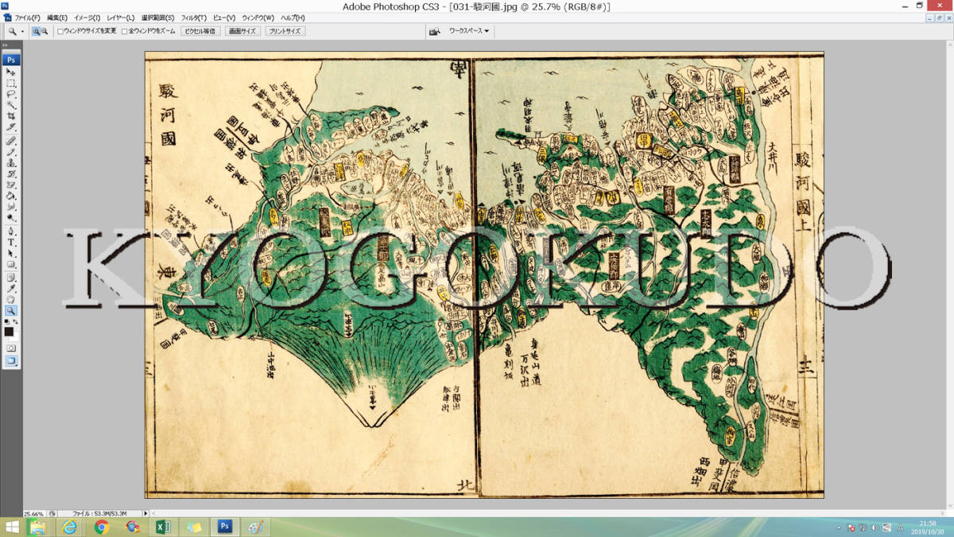Select the Lasso tool
Screen dimensions: 954x537
[11, 94]
